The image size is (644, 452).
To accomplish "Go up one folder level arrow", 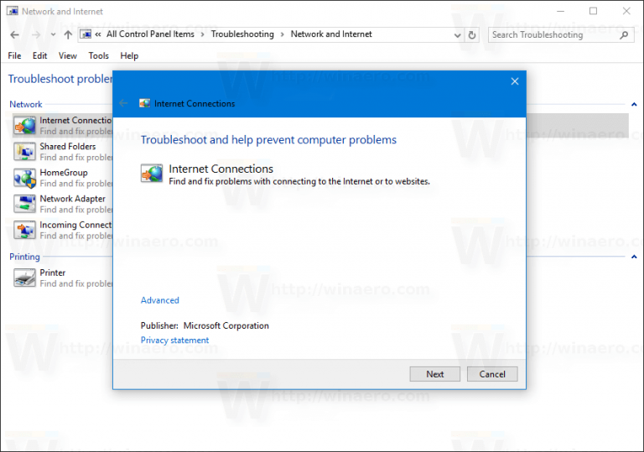I will pos(68,35).
